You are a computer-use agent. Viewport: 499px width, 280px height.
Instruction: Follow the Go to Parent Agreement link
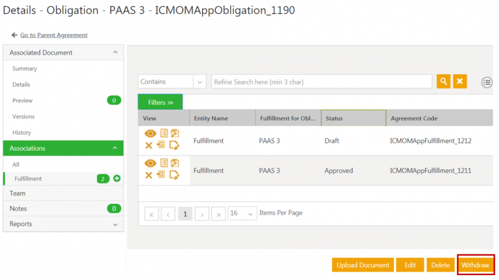(x=54, y=35)
